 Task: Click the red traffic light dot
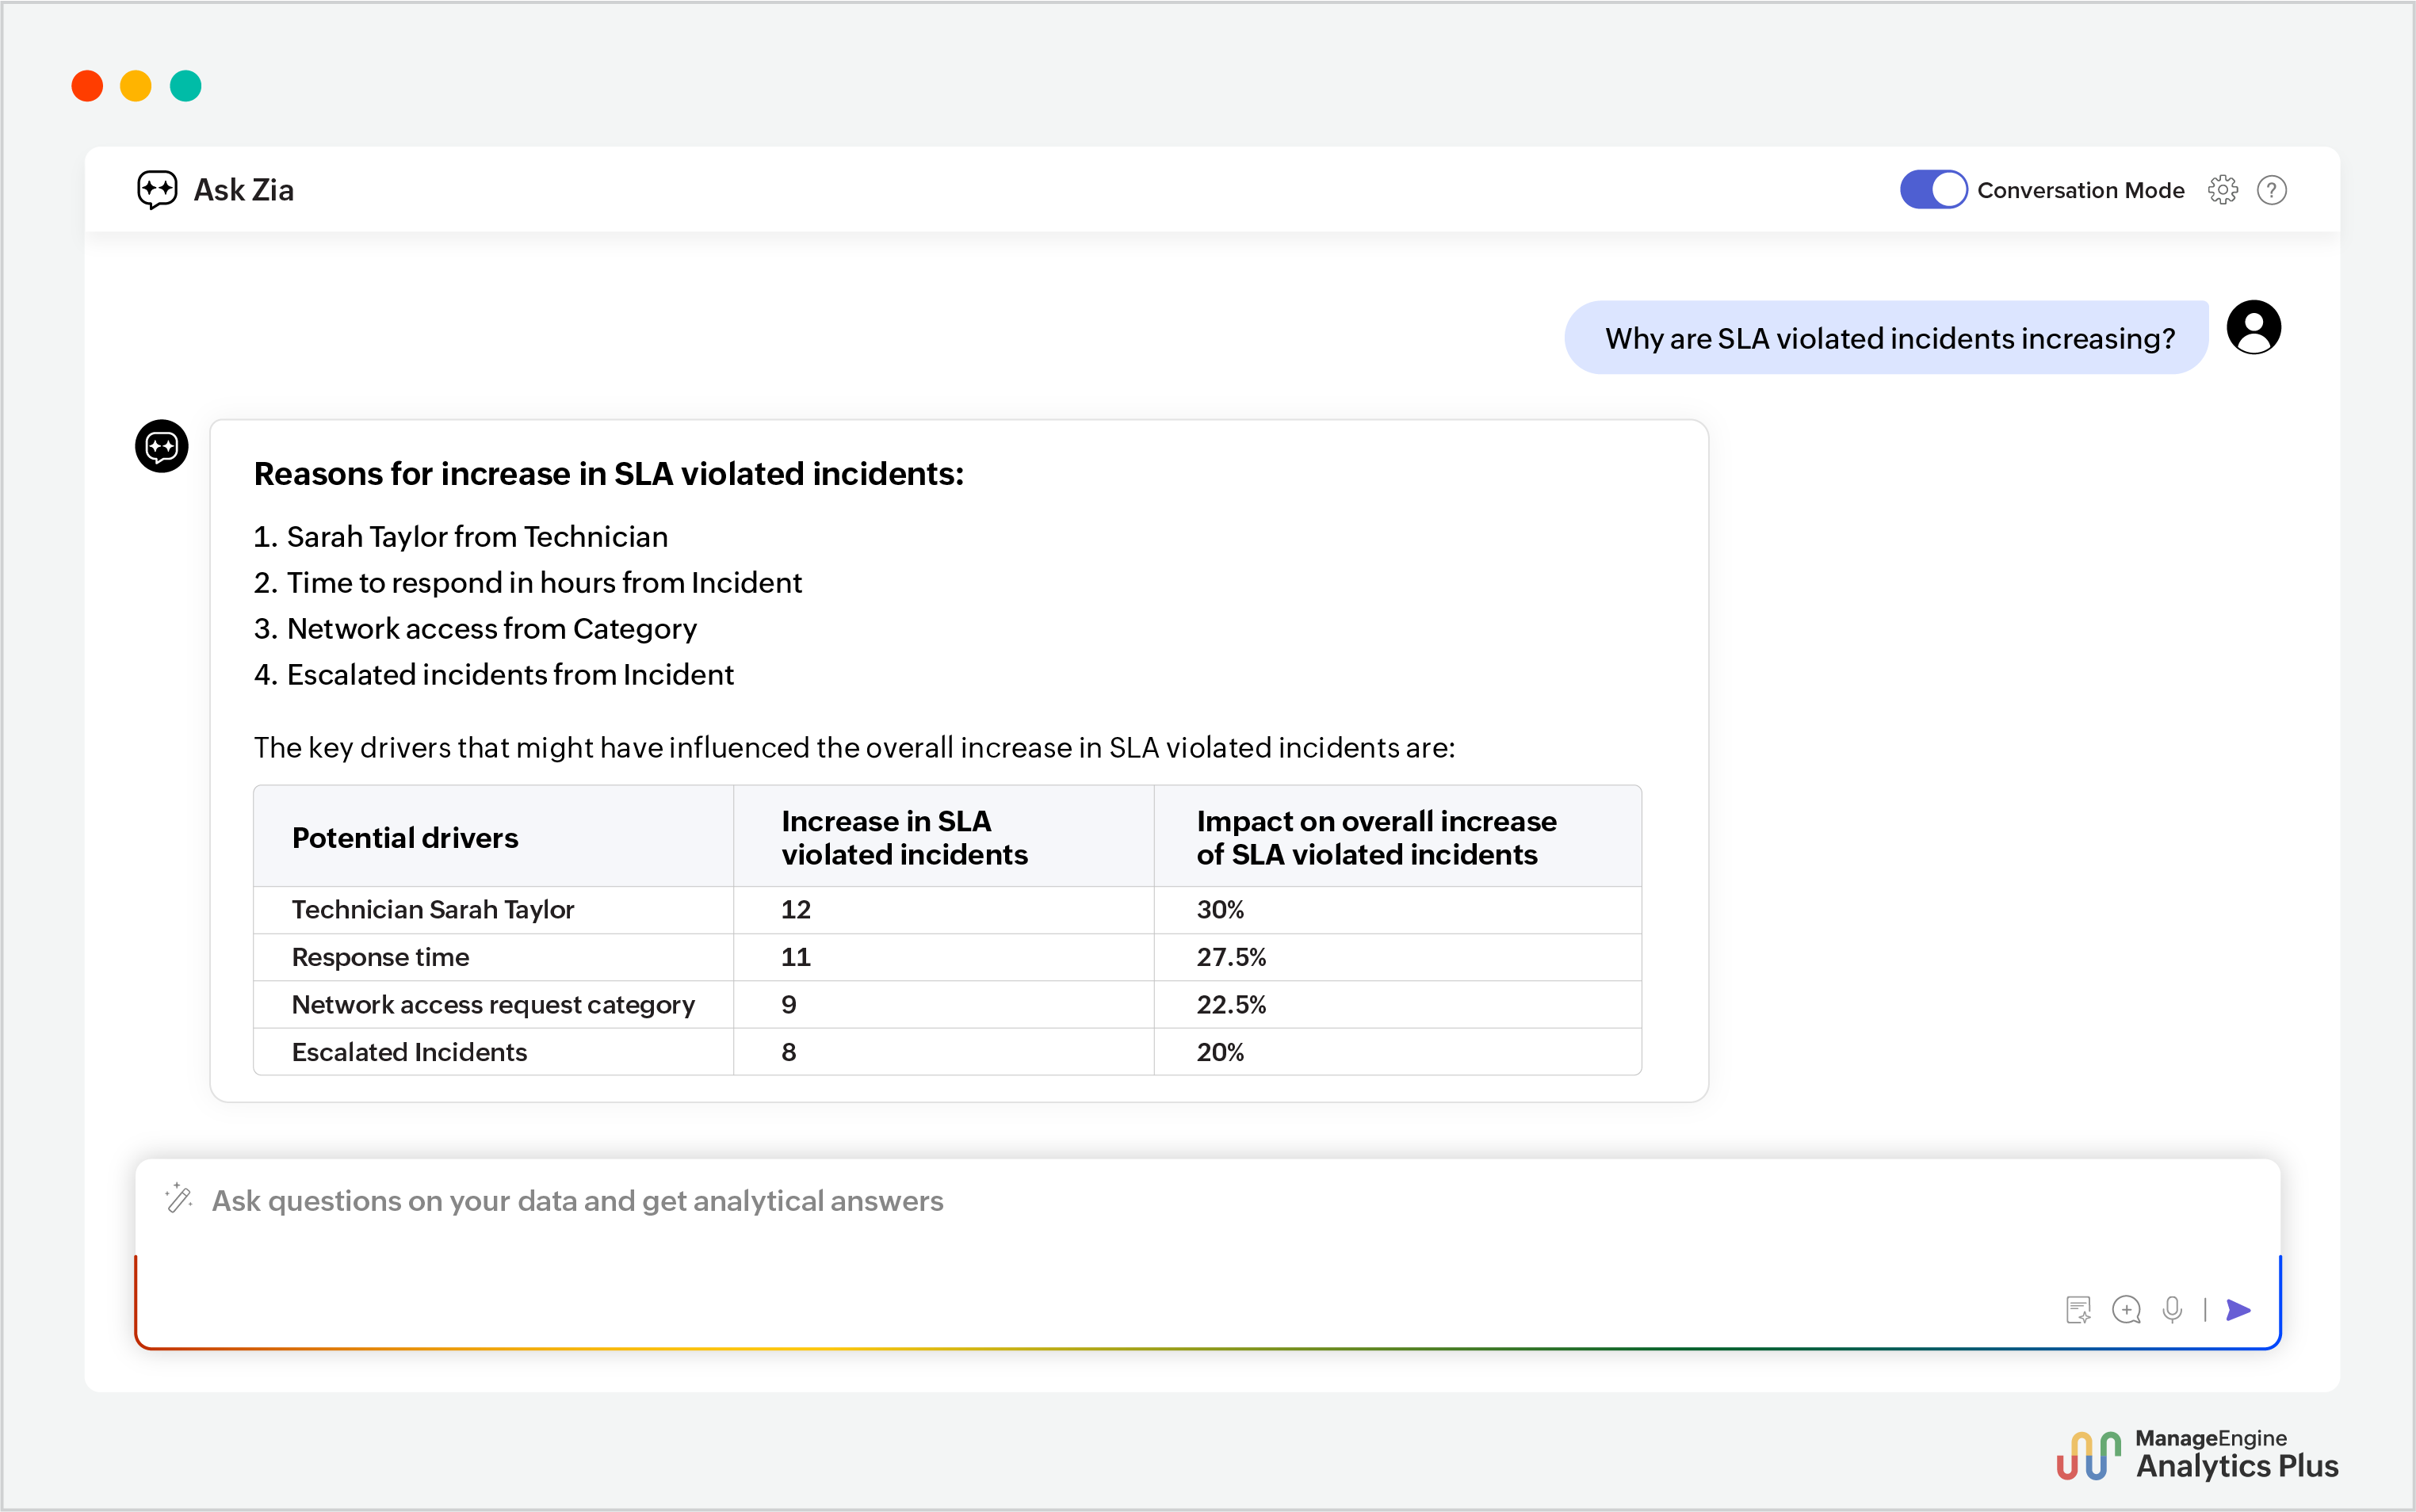[x=87, y=86]
